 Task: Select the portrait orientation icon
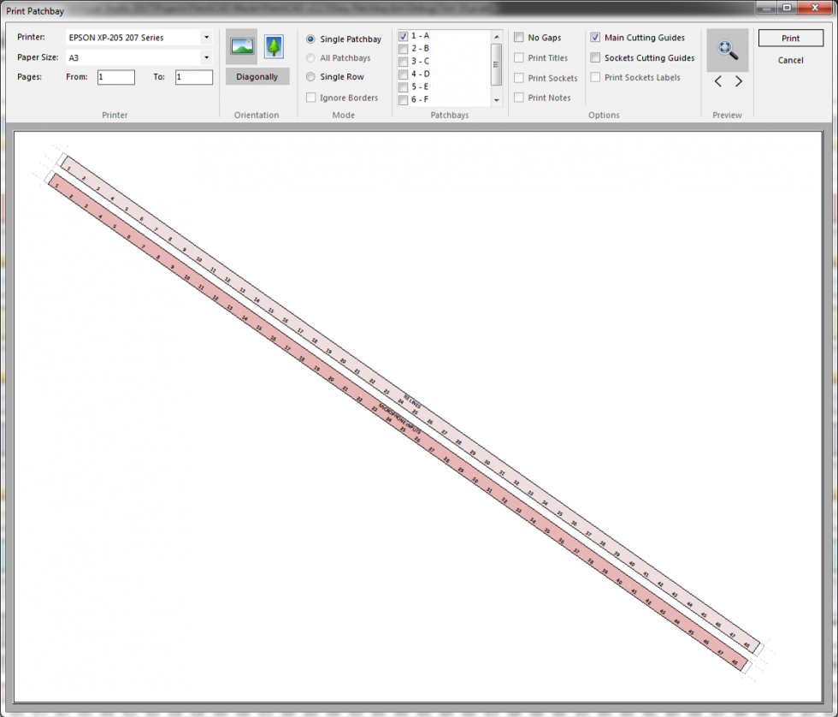pos(274,46)
